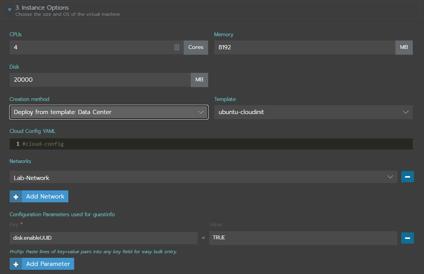Click the Add Parameter button label
The height and width of the screenshot is (274, 424).
pyautogui.click(x=48, y=264)
